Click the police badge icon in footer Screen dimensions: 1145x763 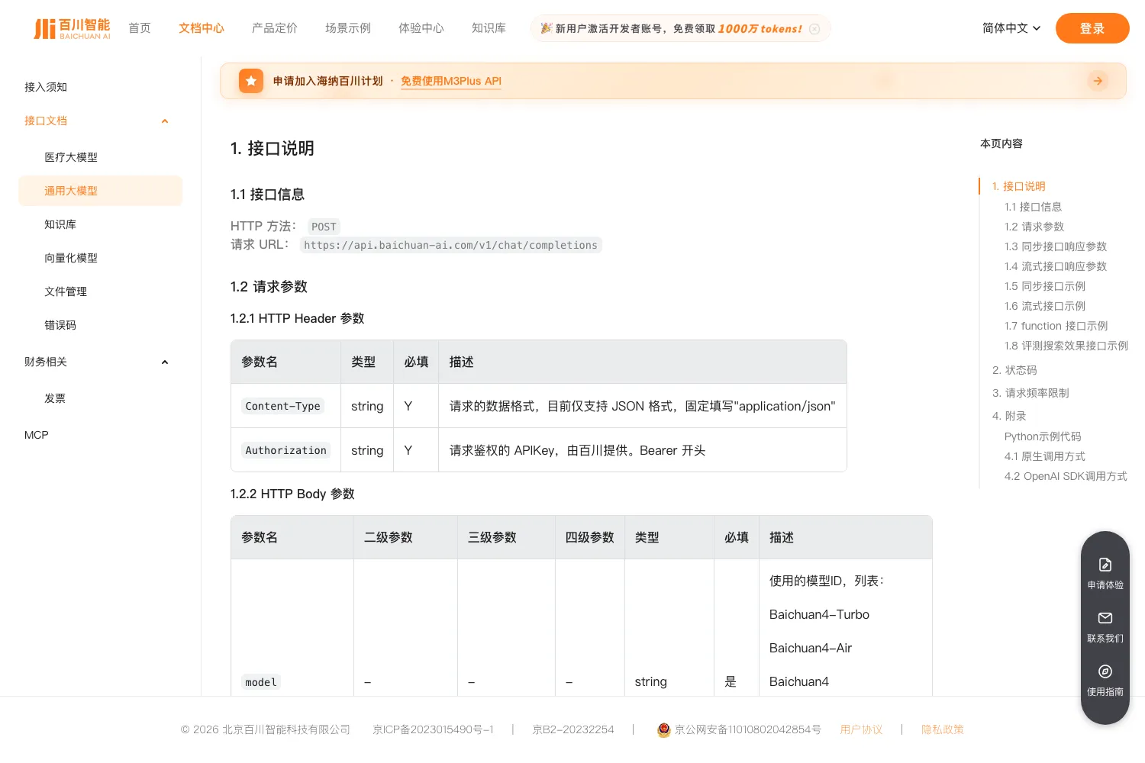pyautogui.click(x=664, y=730)
